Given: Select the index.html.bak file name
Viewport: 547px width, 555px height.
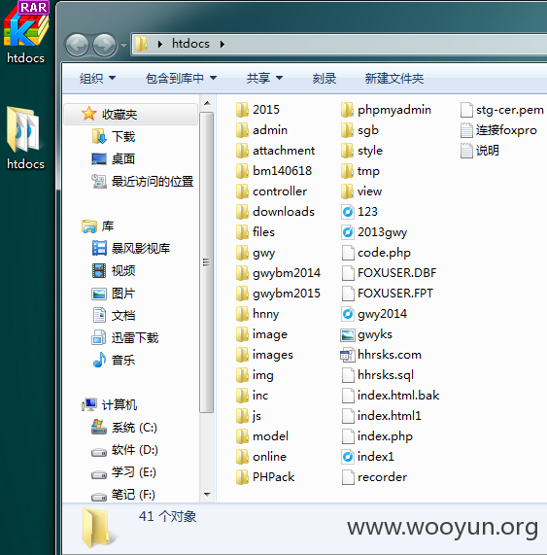Looking at the screenshot, I should click(x=398, y=396).
